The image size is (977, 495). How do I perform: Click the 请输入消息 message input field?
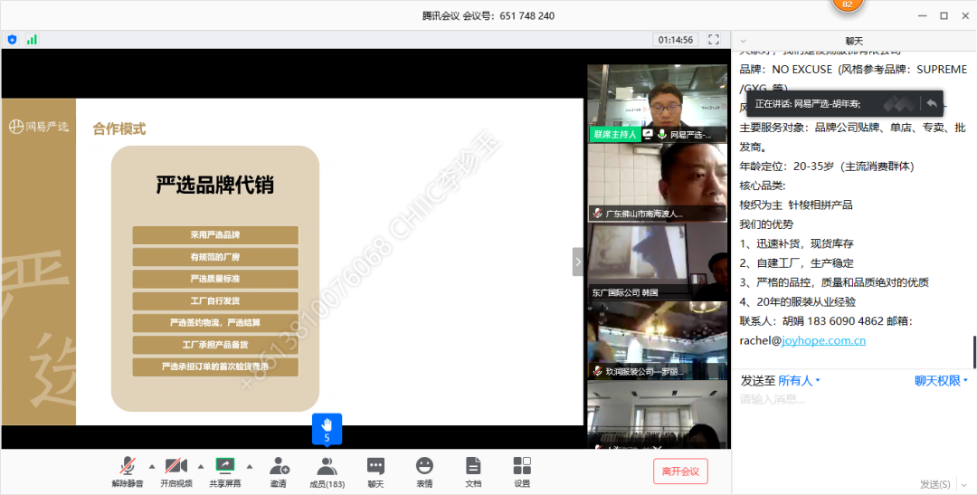[854, 430]
